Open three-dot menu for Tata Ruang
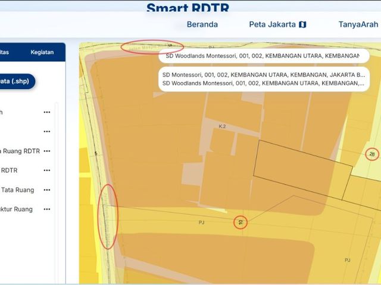The image size is (381, 285). click(x=47, y=190)
